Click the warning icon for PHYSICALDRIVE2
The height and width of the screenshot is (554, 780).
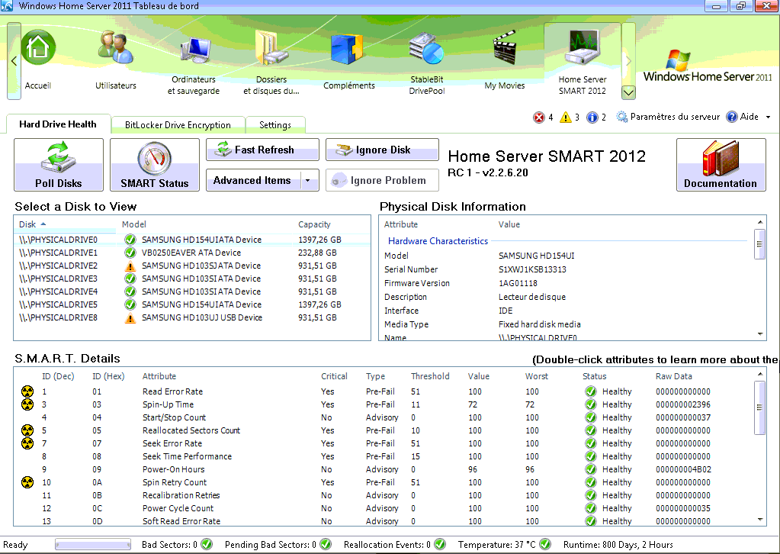pyautogui.click(x=130, y=266)
